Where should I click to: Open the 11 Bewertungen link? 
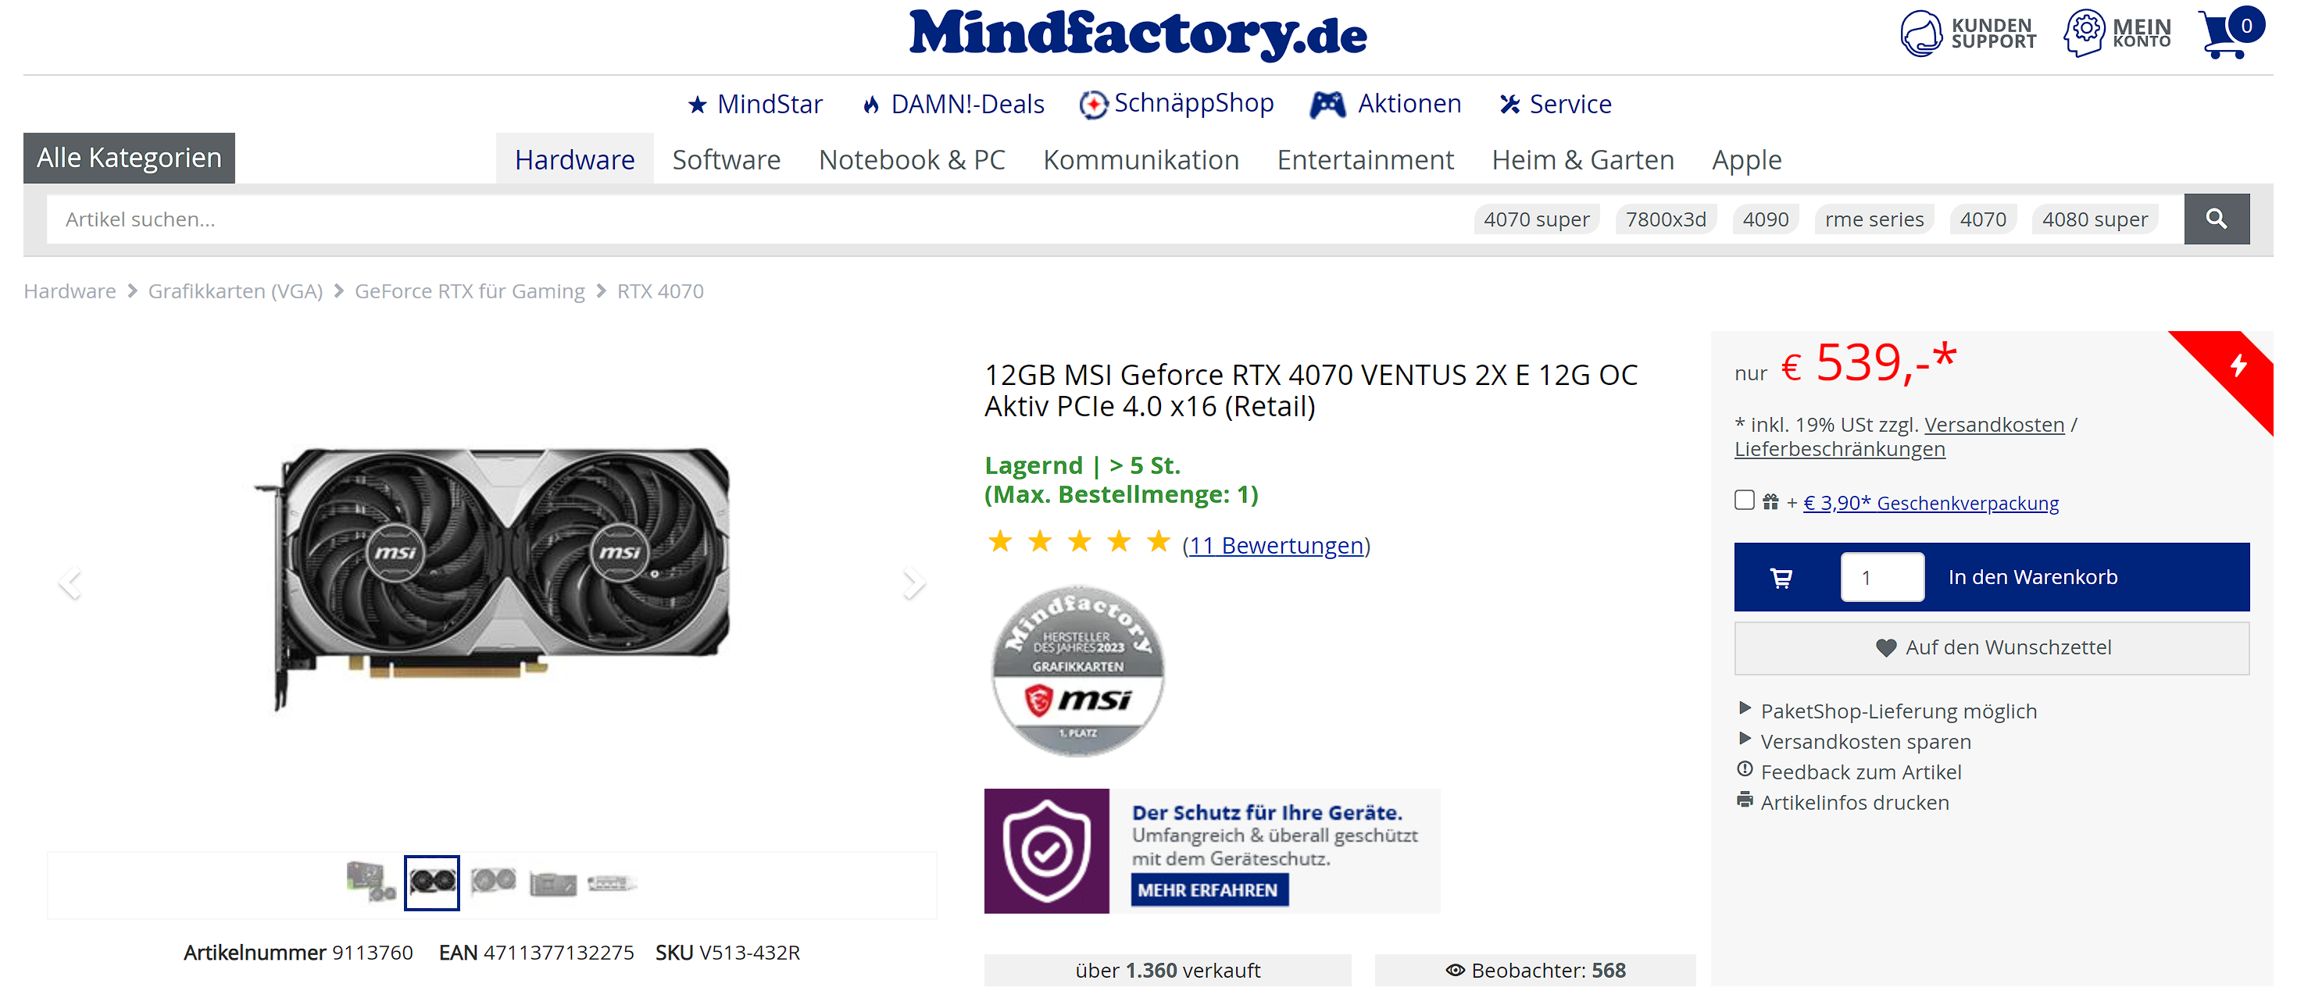[x=1275, y=545]
